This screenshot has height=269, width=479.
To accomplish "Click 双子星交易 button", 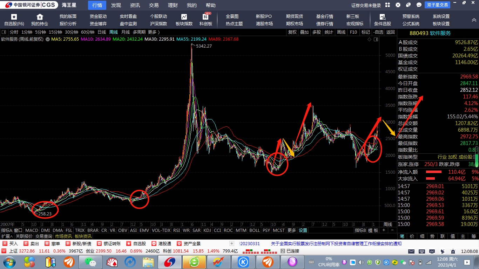I will 438,5.
